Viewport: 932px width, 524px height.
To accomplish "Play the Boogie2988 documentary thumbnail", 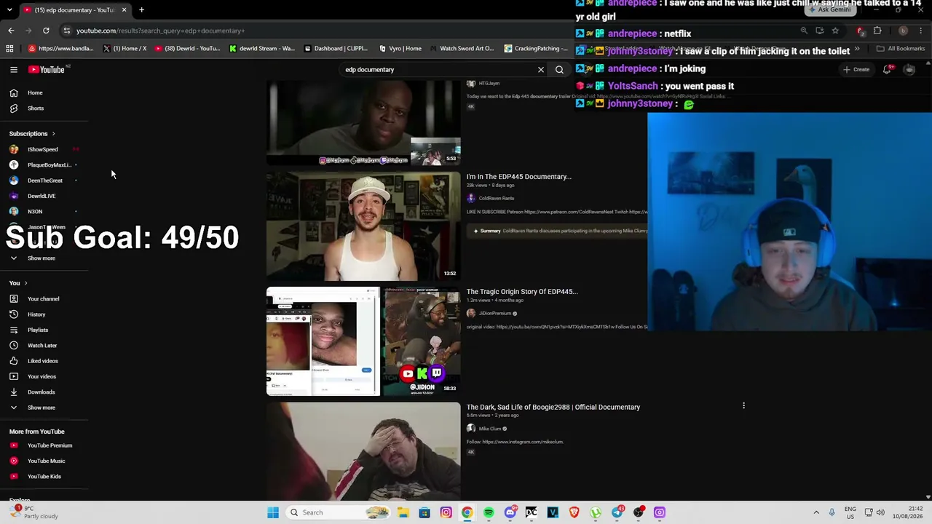I will (x=363, y=451).
